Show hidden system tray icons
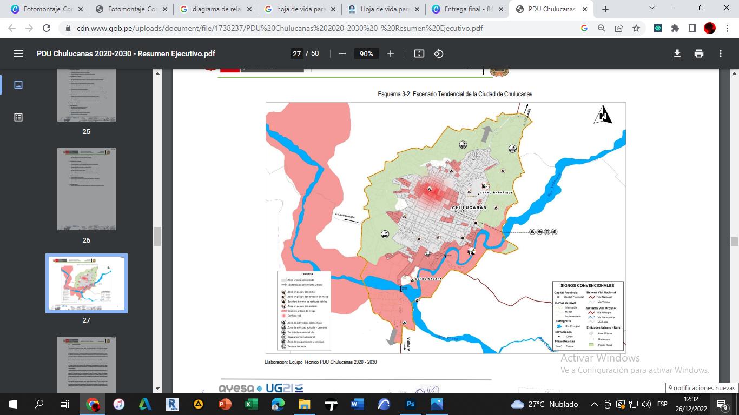739x415 pixels. [x=595, y=404]
